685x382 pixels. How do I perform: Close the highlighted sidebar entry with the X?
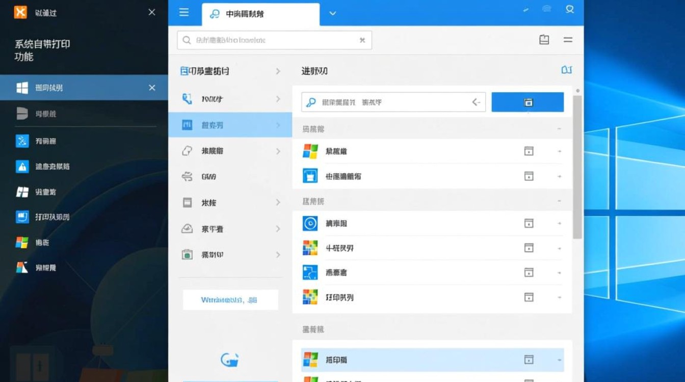151,87
